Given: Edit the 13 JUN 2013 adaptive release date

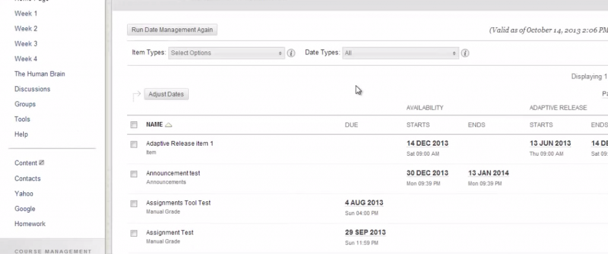Looking at the screenshot, I should 550,143.
